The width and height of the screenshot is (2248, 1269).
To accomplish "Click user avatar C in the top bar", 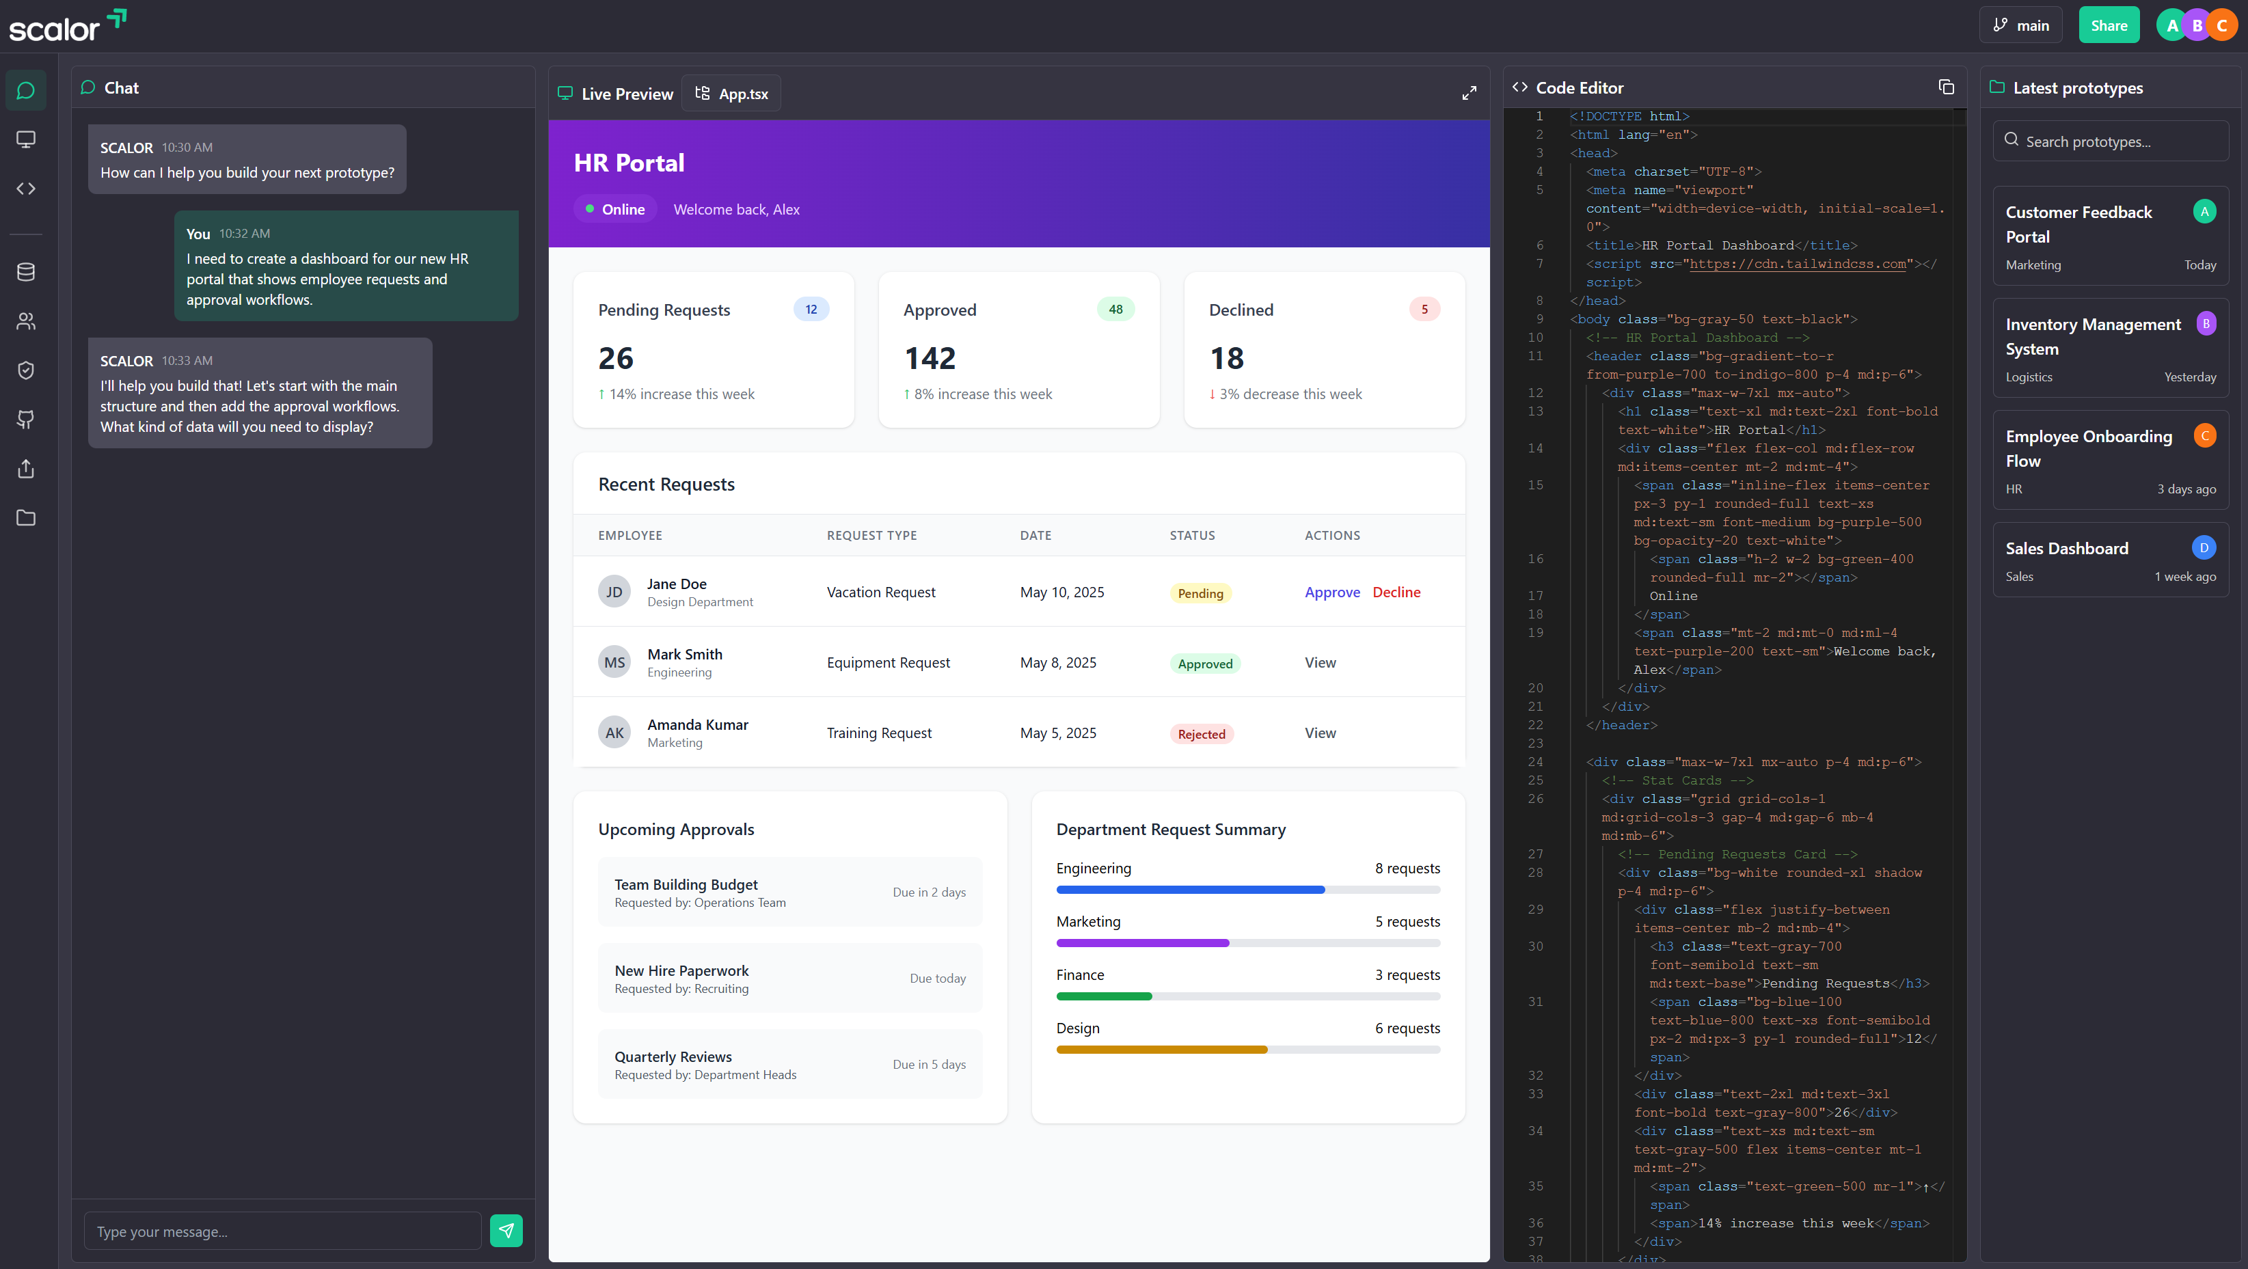I will point(2221,25).
